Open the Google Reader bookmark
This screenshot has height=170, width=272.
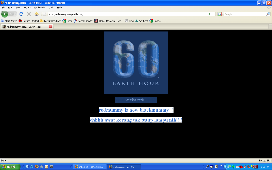coord(83,21)
